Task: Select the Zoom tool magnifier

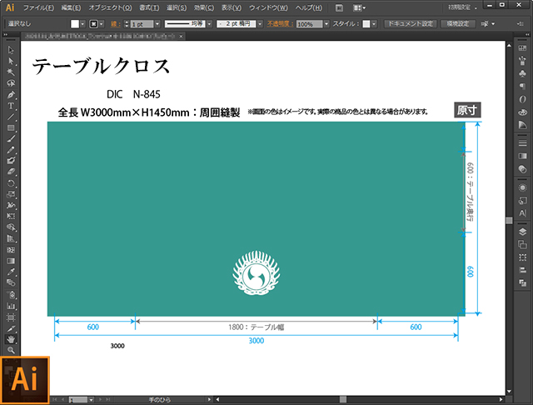Action: (x=11, y=350)
